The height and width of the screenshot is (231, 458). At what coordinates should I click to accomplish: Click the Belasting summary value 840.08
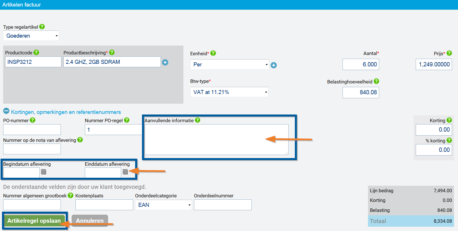(445, 210)
